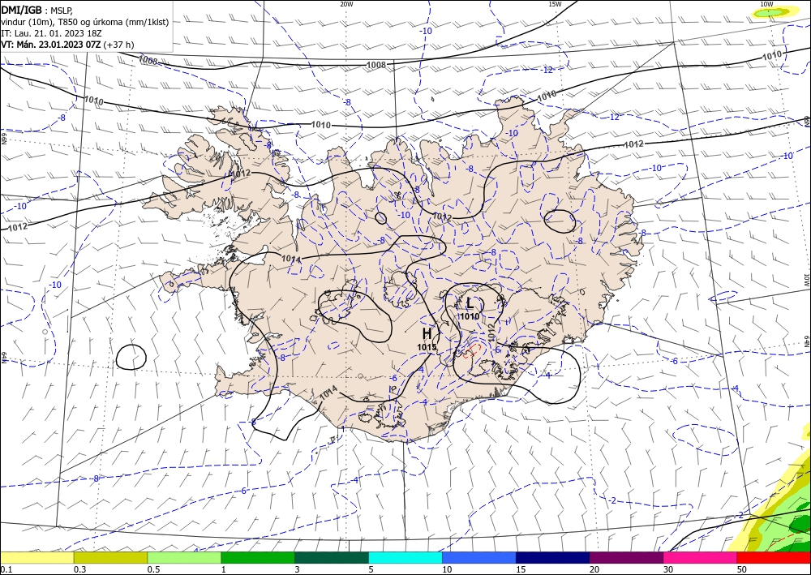Pick the blue 10 mm legend swatch
This screenshot has height=575, width=811.
(479, 558)
